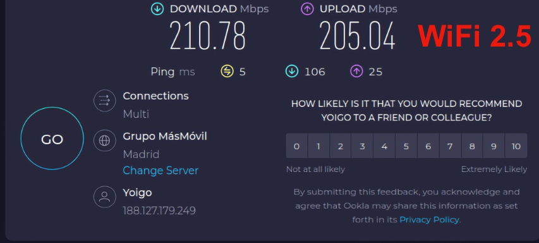Screen dimensions: 539x243
Task: Click the 188.127.179.249 IP address text
Action: point(159,210)
